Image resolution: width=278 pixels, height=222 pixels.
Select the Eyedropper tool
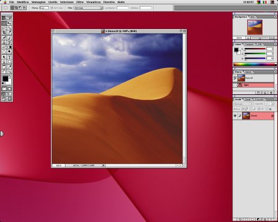tap(9, 67)
